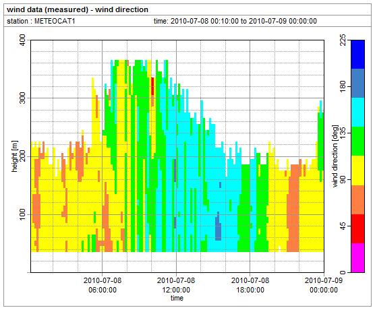
Task: Click the magenta color band in the legend
Action: pyautogui.click(x=357, y=257)
